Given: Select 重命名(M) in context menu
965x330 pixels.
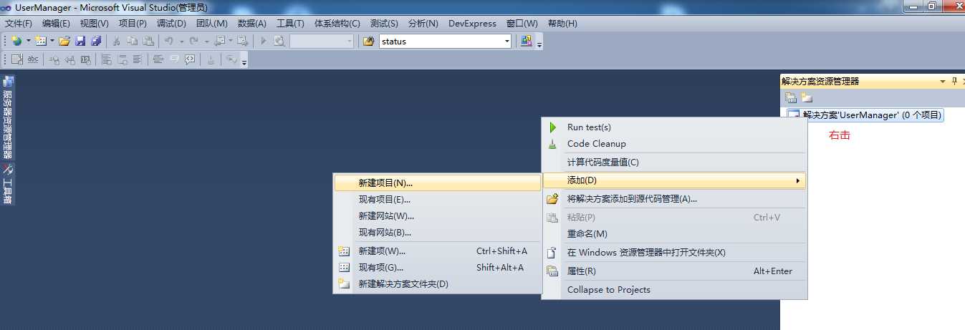Looking at the screenshot, I should point(675,234).
